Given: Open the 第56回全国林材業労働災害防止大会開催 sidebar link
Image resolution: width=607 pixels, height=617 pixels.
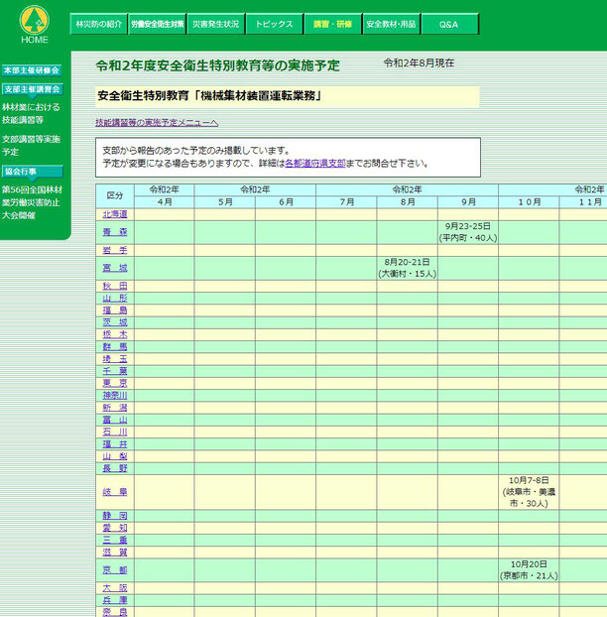Looking at the screenshot, I should [x=32, y=202].
